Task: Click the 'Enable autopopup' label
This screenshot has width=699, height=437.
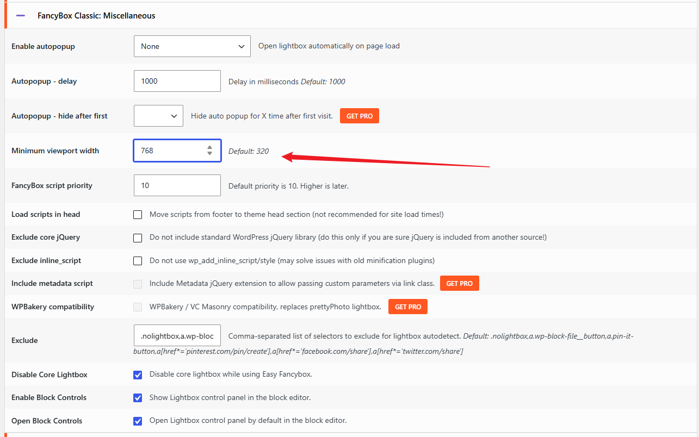Action: tap(43, 46)
